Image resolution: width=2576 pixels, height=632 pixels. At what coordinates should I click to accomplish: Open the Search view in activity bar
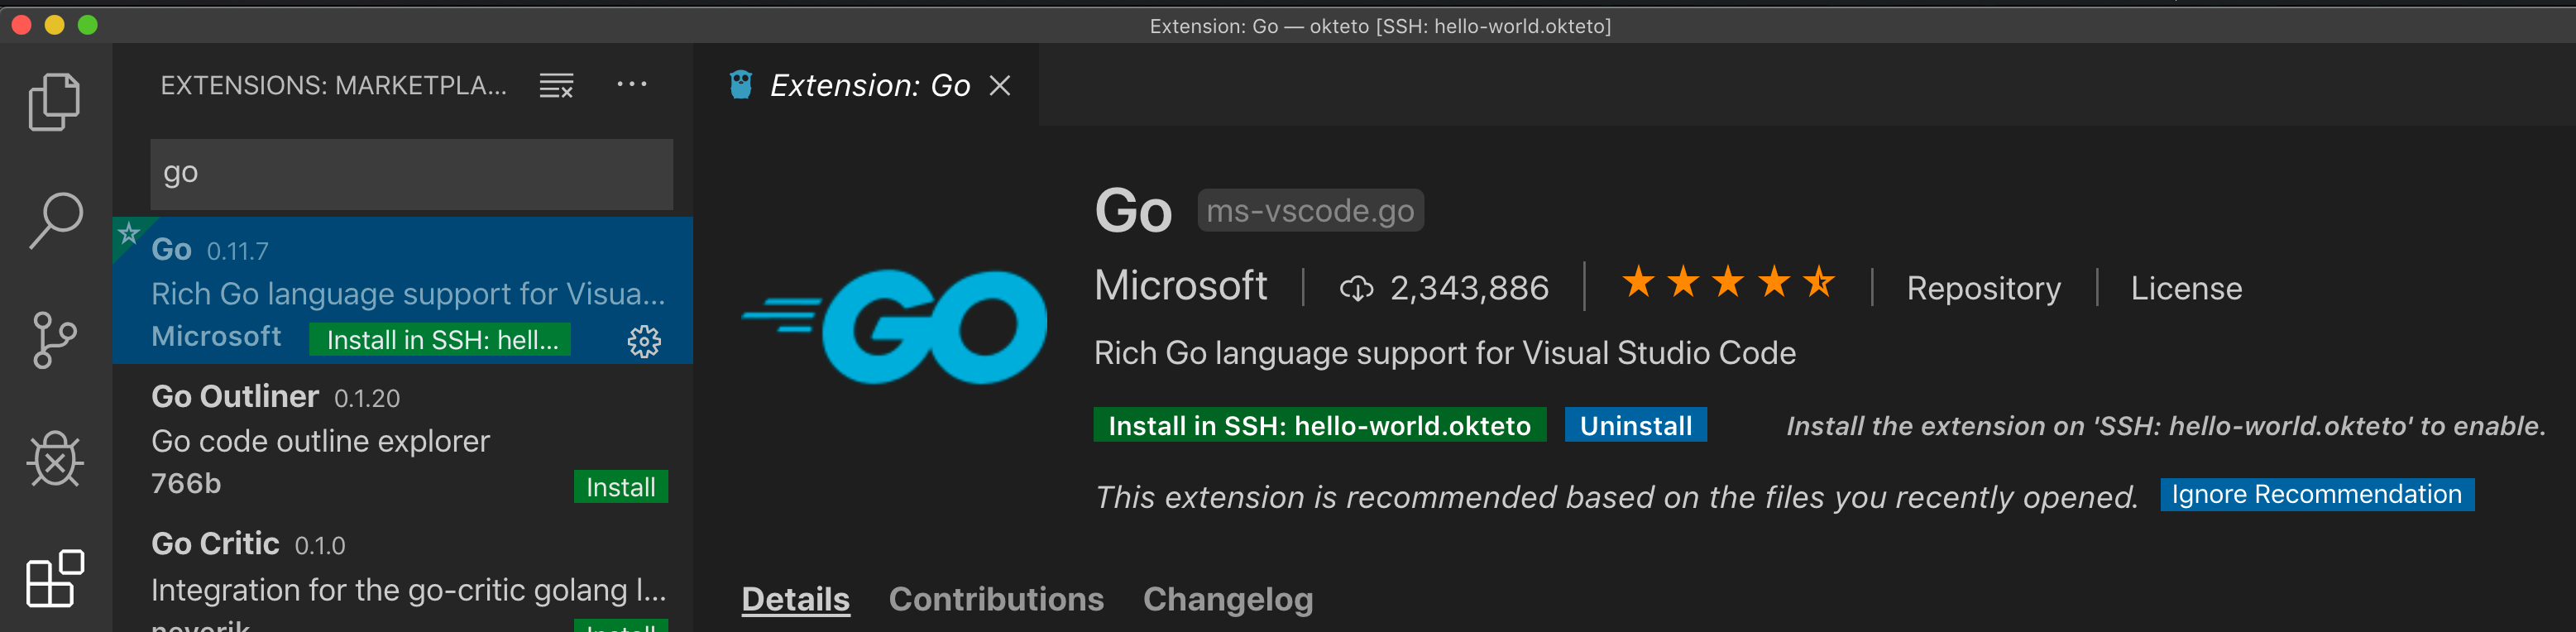click(x=55, y=221)
